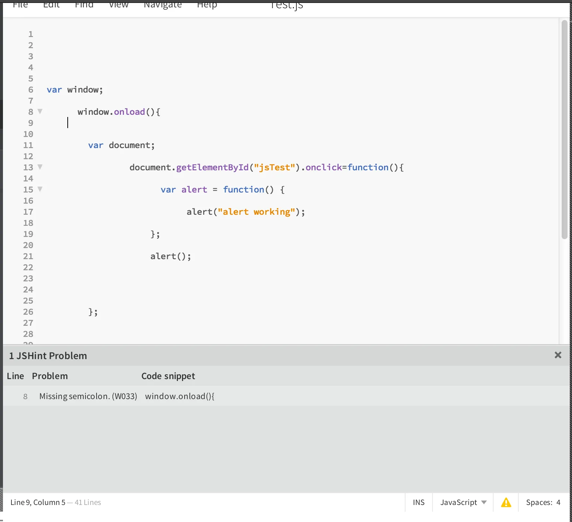The width and height of the screenshot is (572, 522).
Task: Click the vertical editor scrollbar thumb
Action: coord(564,130)
